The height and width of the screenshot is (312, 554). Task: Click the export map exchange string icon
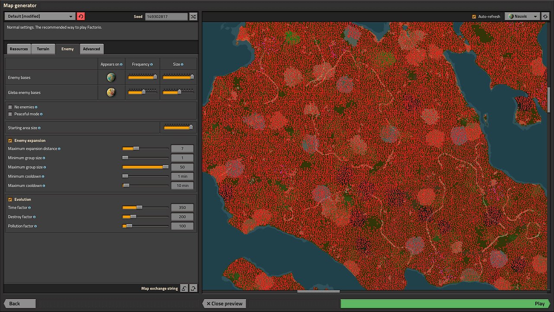[x=193, y=288]
